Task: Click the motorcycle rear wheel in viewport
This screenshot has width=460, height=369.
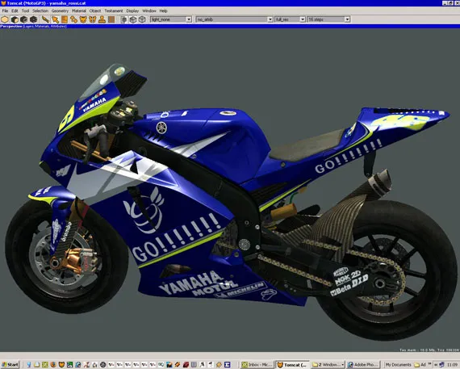Action: [387, 270]
